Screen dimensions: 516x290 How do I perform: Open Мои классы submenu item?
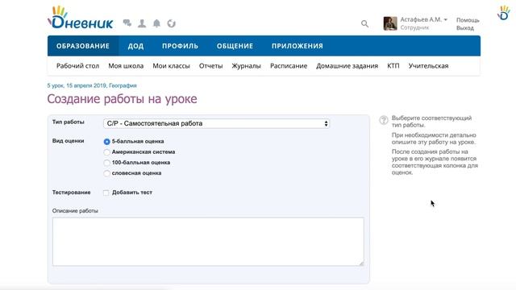tap(171, 66)
